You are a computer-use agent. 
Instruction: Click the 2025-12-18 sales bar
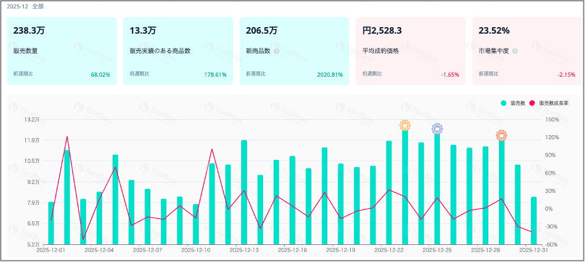[324, 196]
